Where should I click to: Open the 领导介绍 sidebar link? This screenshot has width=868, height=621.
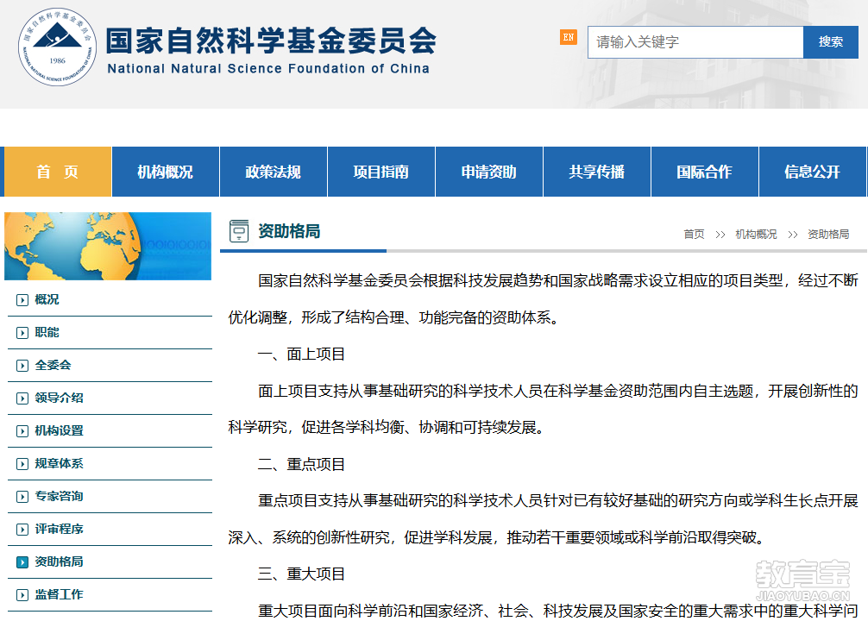(x=60, y=398)
